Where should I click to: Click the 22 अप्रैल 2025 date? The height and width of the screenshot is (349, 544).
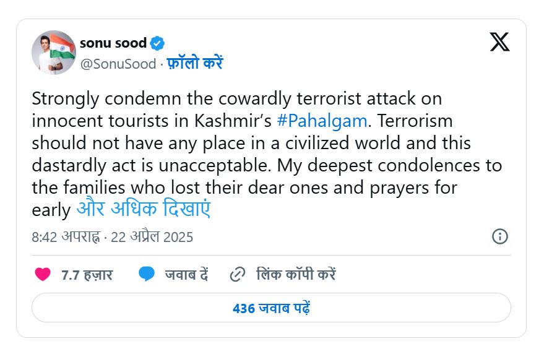coord(152,237)
